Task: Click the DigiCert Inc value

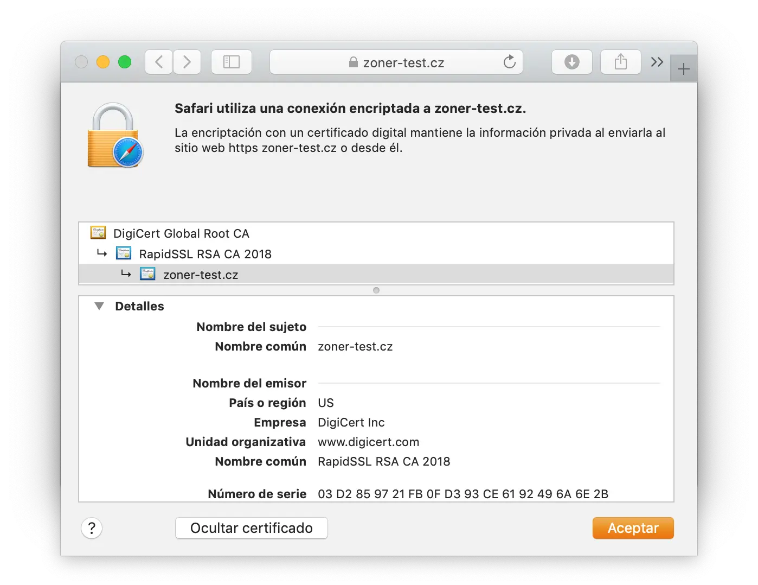Action: 351,423
